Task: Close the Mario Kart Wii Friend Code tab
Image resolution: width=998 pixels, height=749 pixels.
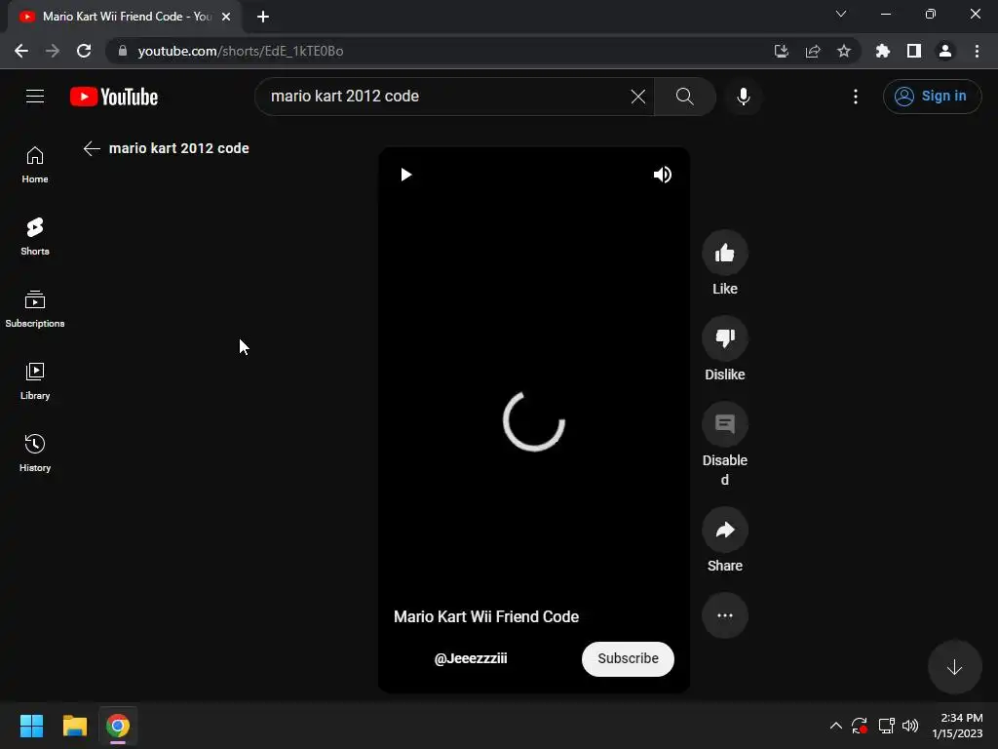Action: [x=226, y=17]
